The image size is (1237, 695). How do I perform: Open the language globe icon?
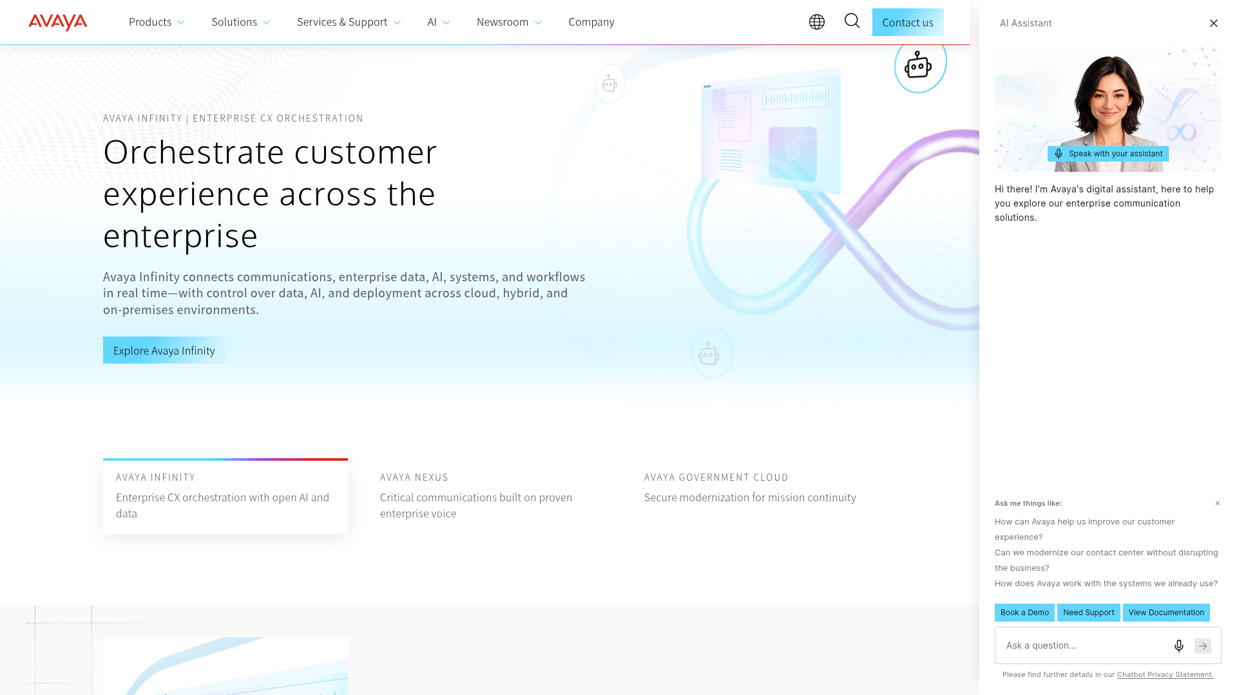coord(817,22)
